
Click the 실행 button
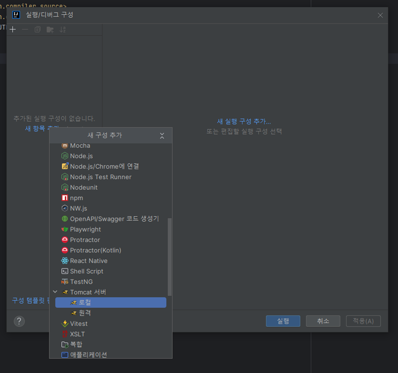pos(283,321)
